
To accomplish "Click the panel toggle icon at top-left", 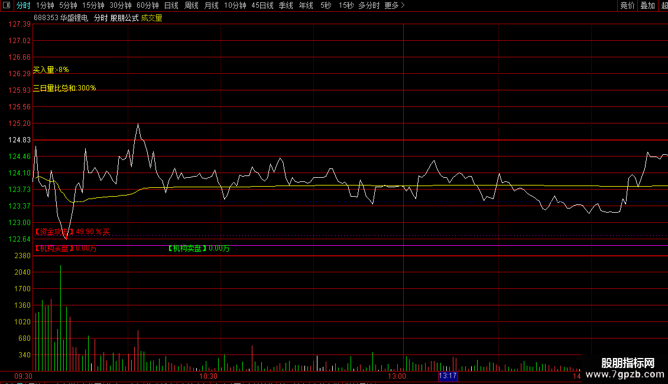I will pos(7,5).
